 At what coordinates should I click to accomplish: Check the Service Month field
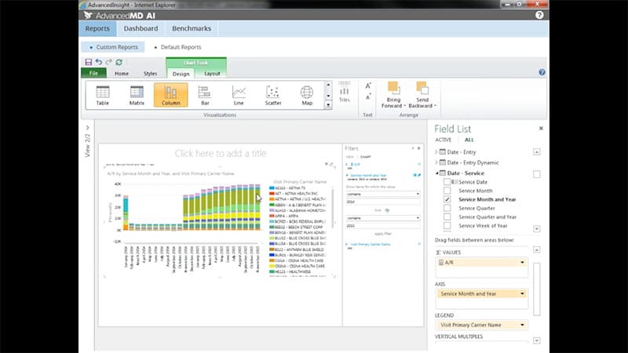coord(447,191)
